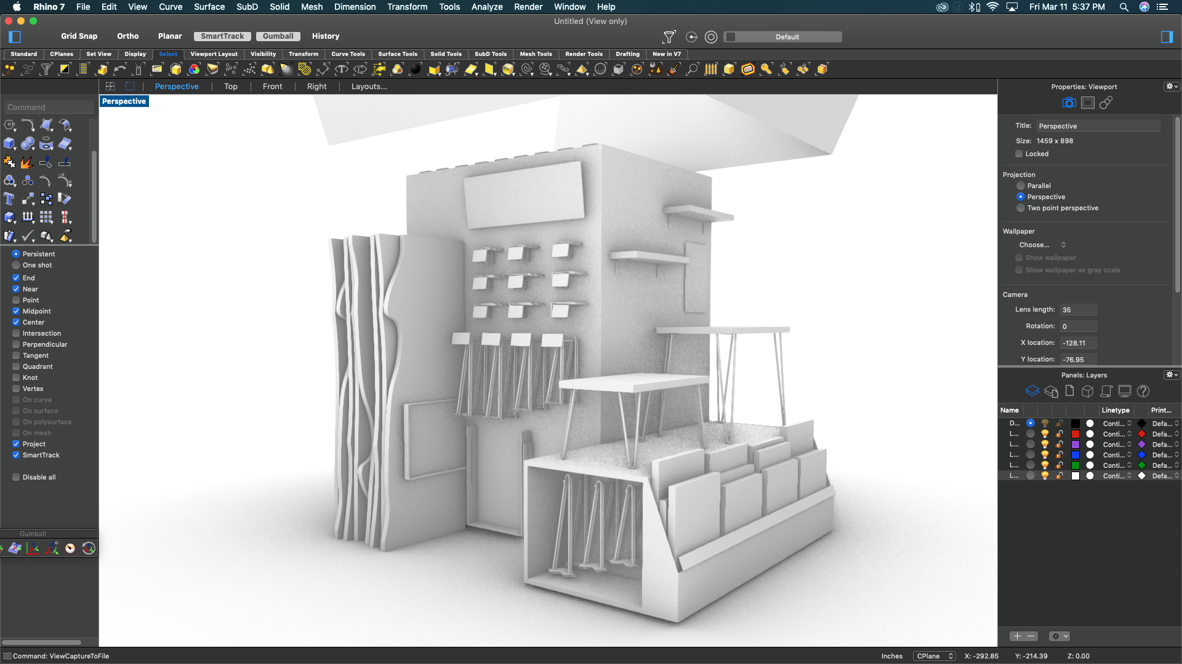Click the add layer plus button

[x=1017, y=636]
